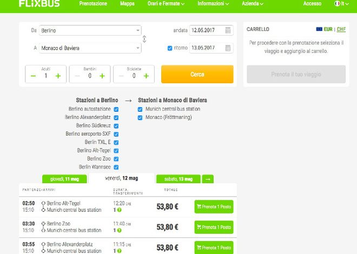Book 1 seat on the 02:50 trip

214,206
